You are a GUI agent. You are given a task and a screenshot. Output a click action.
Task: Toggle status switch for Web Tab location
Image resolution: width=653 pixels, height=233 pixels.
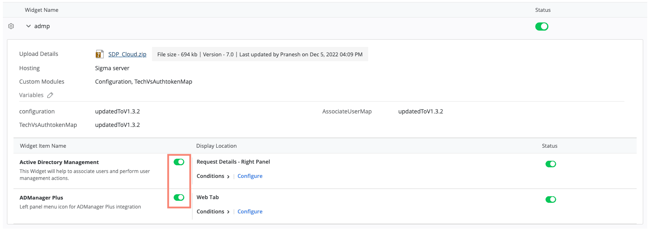pos(550,200)
